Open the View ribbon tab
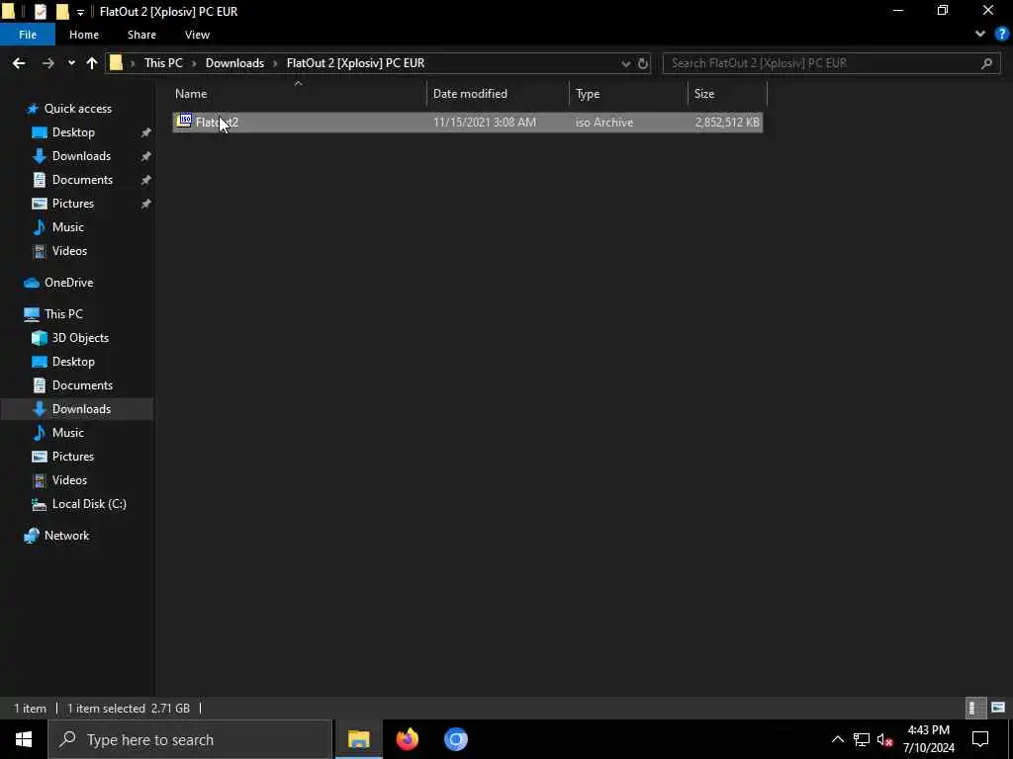1013x759 pixels. (197, 35)
